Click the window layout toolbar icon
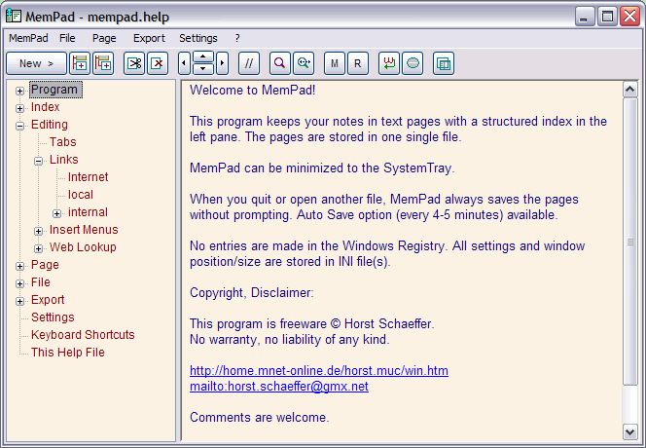This screenshot has width=646, height=448. coord(444,63)
